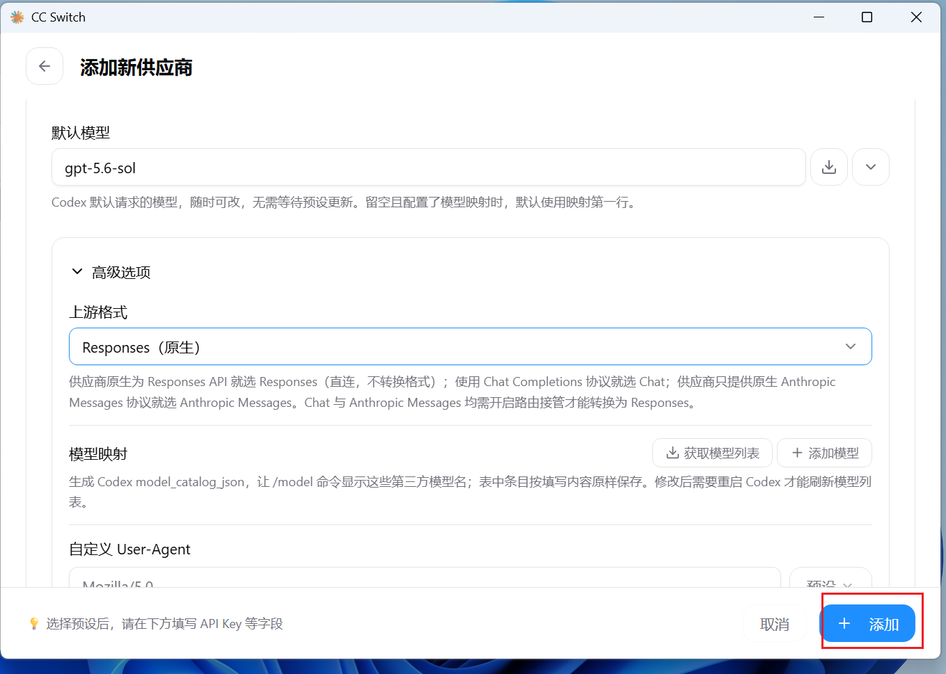The width and height of the screenshot is (946, 674).
Task: Go back with the left arrow button
Action: (45, 66)
